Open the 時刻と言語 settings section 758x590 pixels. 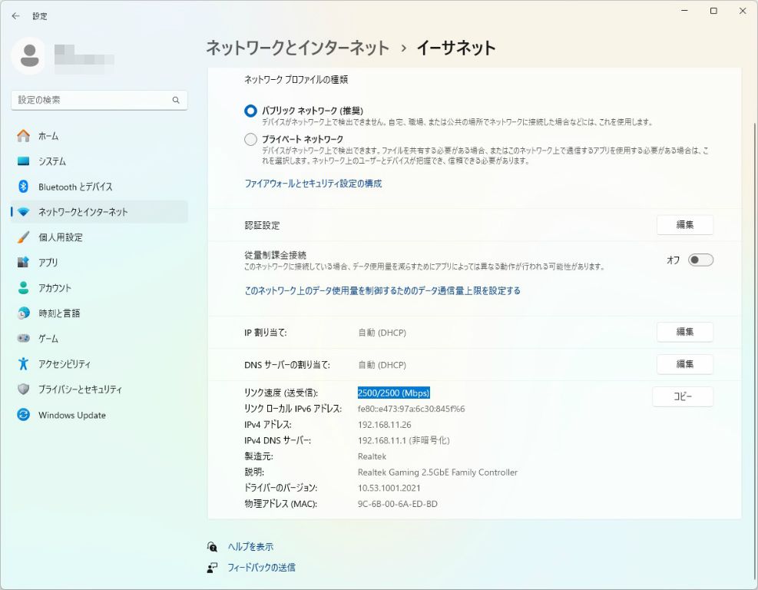(x=59, y=313)
